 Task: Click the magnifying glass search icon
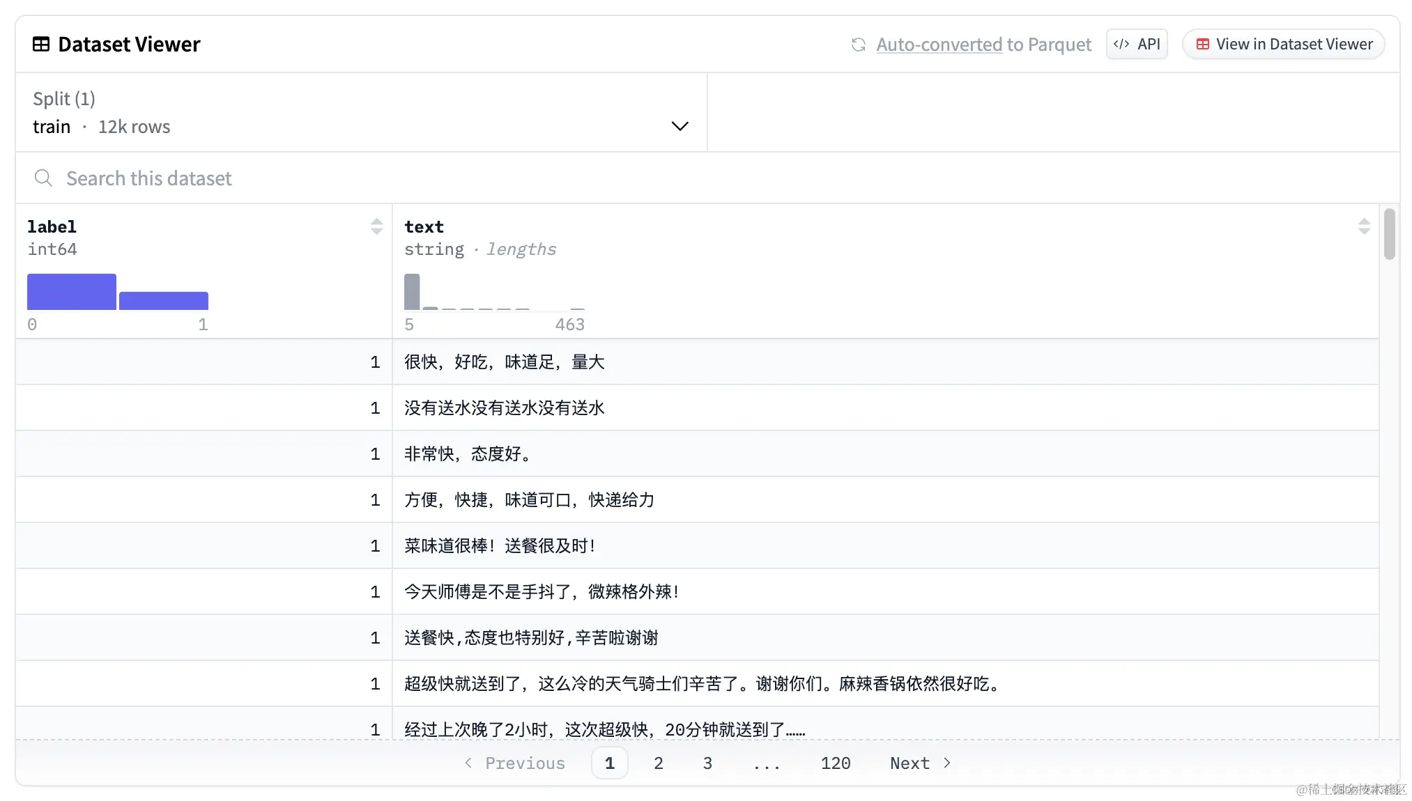click(x=43, y=178)
